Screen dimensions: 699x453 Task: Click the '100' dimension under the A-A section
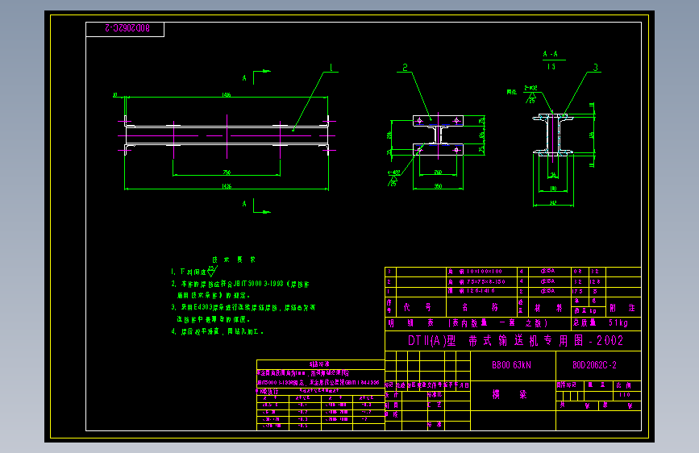[553, 188]
